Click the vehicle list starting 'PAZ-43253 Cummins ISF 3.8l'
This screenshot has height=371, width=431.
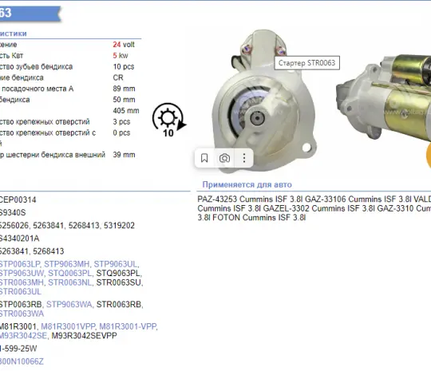[314, 208]
